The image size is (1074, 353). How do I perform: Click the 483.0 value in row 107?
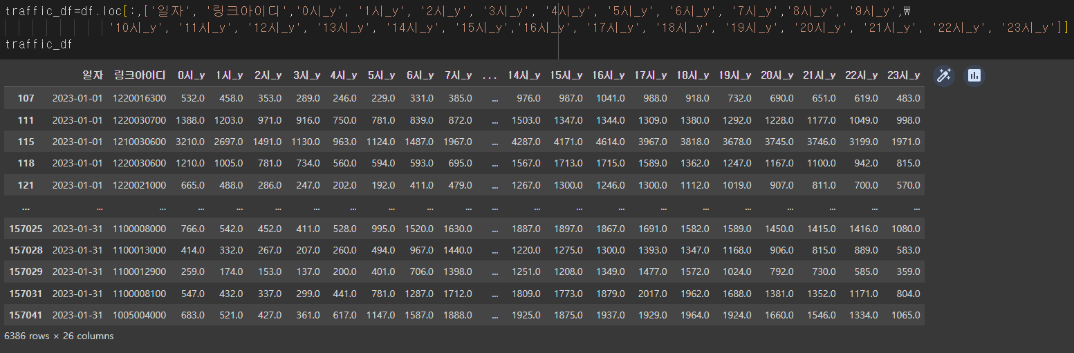(x=908, y=99)
